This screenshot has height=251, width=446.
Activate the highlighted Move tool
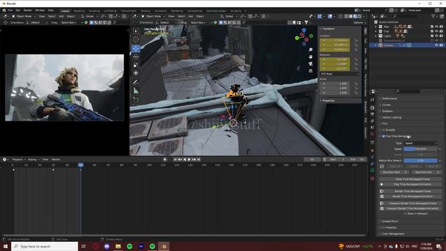136,48
